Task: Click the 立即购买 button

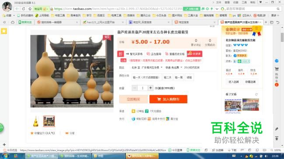Action: point(133,99)
